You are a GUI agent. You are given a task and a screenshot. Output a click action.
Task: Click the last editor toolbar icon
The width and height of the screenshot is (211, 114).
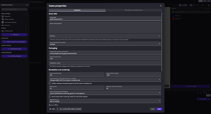209,5
